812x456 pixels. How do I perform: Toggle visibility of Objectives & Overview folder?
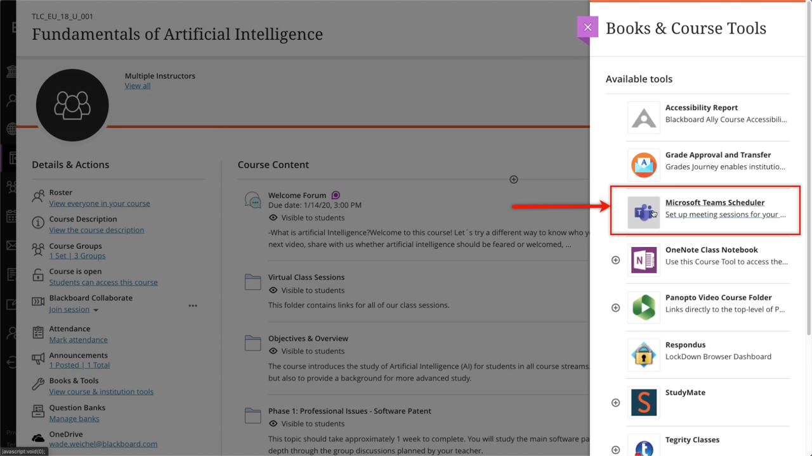coord(273,351)
